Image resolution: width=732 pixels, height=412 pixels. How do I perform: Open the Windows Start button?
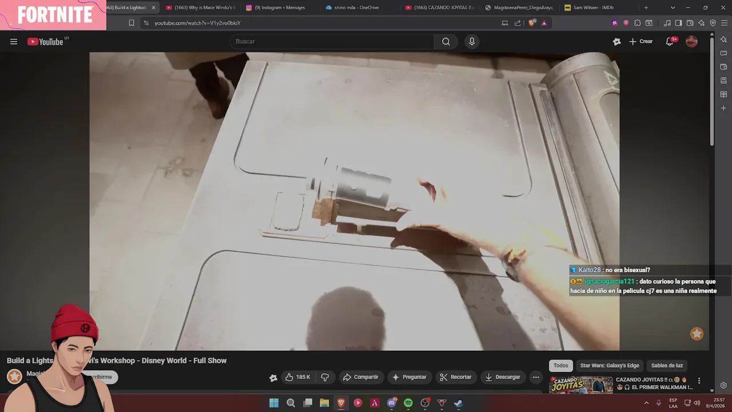(274, 403)
